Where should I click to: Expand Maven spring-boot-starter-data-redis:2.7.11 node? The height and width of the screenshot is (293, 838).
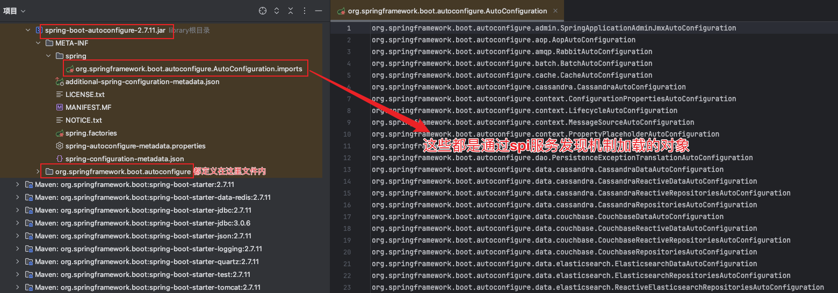click(x=18, y=198)
